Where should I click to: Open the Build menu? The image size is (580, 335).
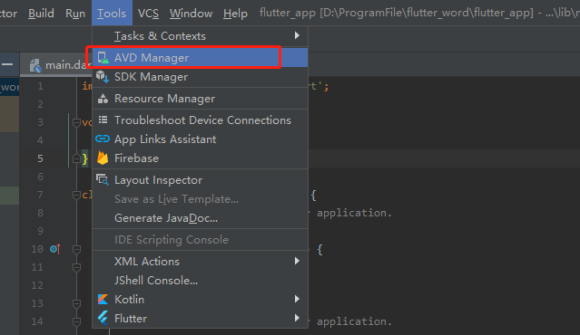[41, 14]
